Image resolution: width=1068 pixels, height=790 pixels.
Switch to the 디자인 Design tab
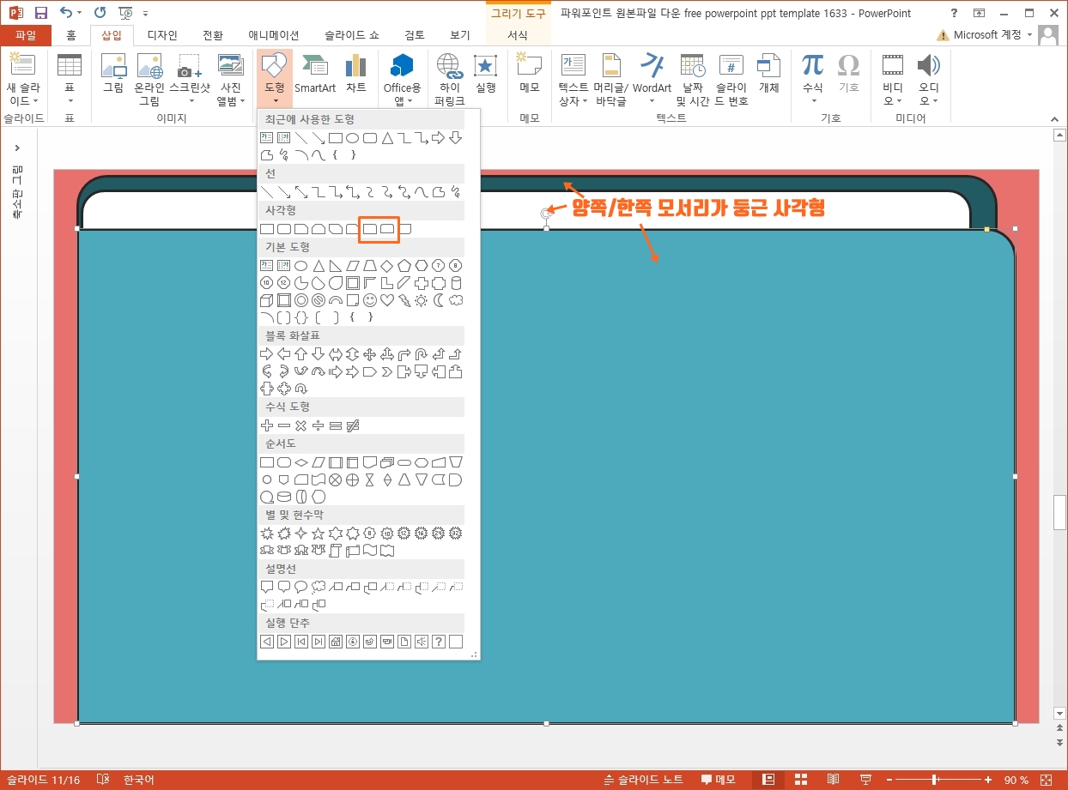pos(162,35)
